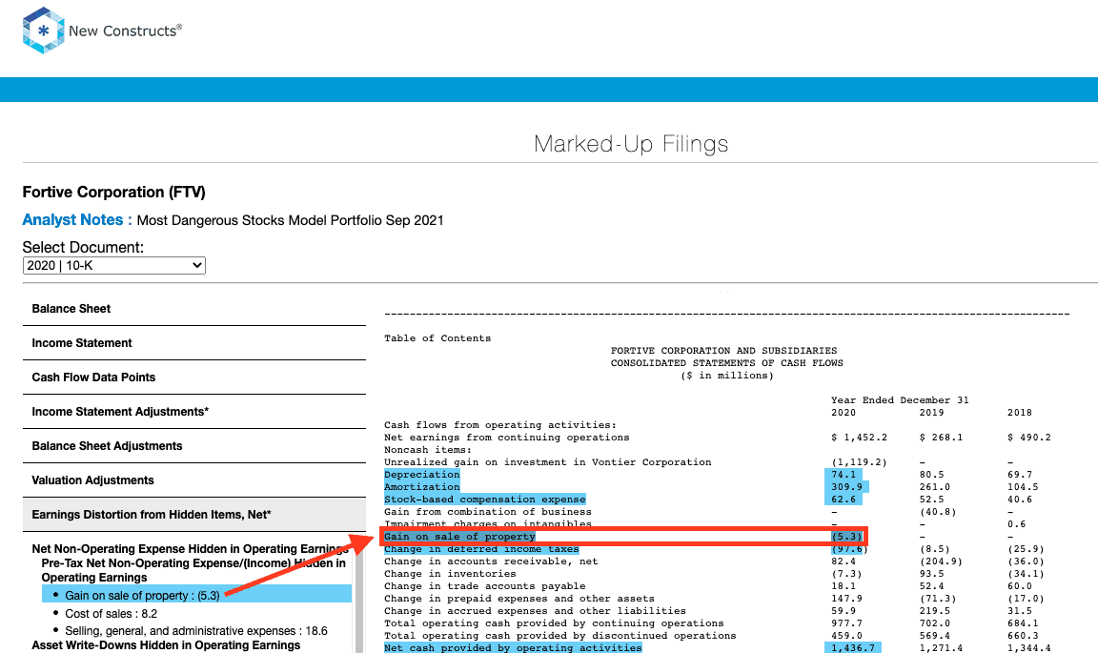
Task: Click highlighted Change in deferred income taxes label
Action: click(x=481, y=549)
